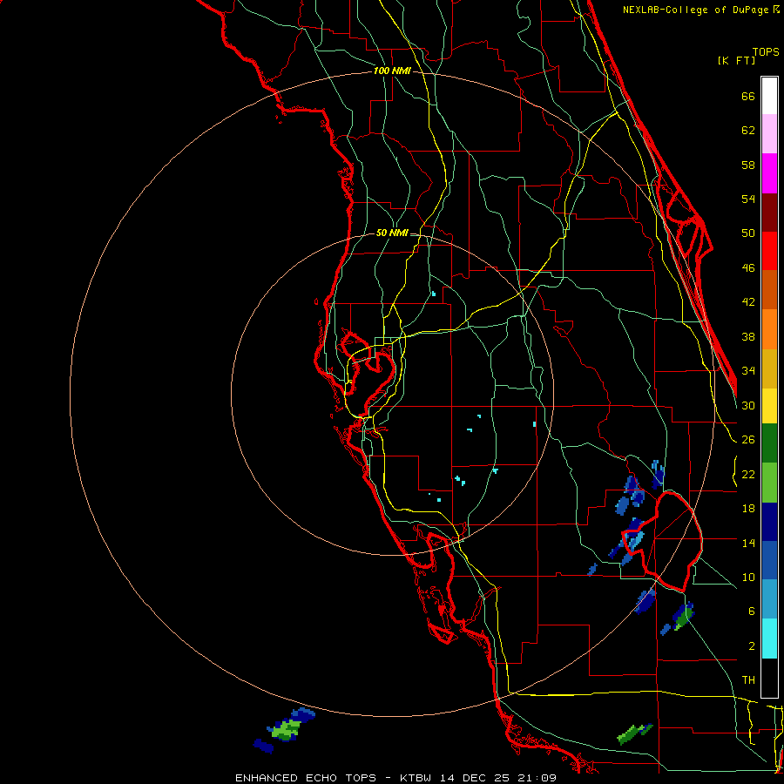Click the 18 value on the scale
The height and width of the screenshot is (784, 784).
tap(748, 509)
